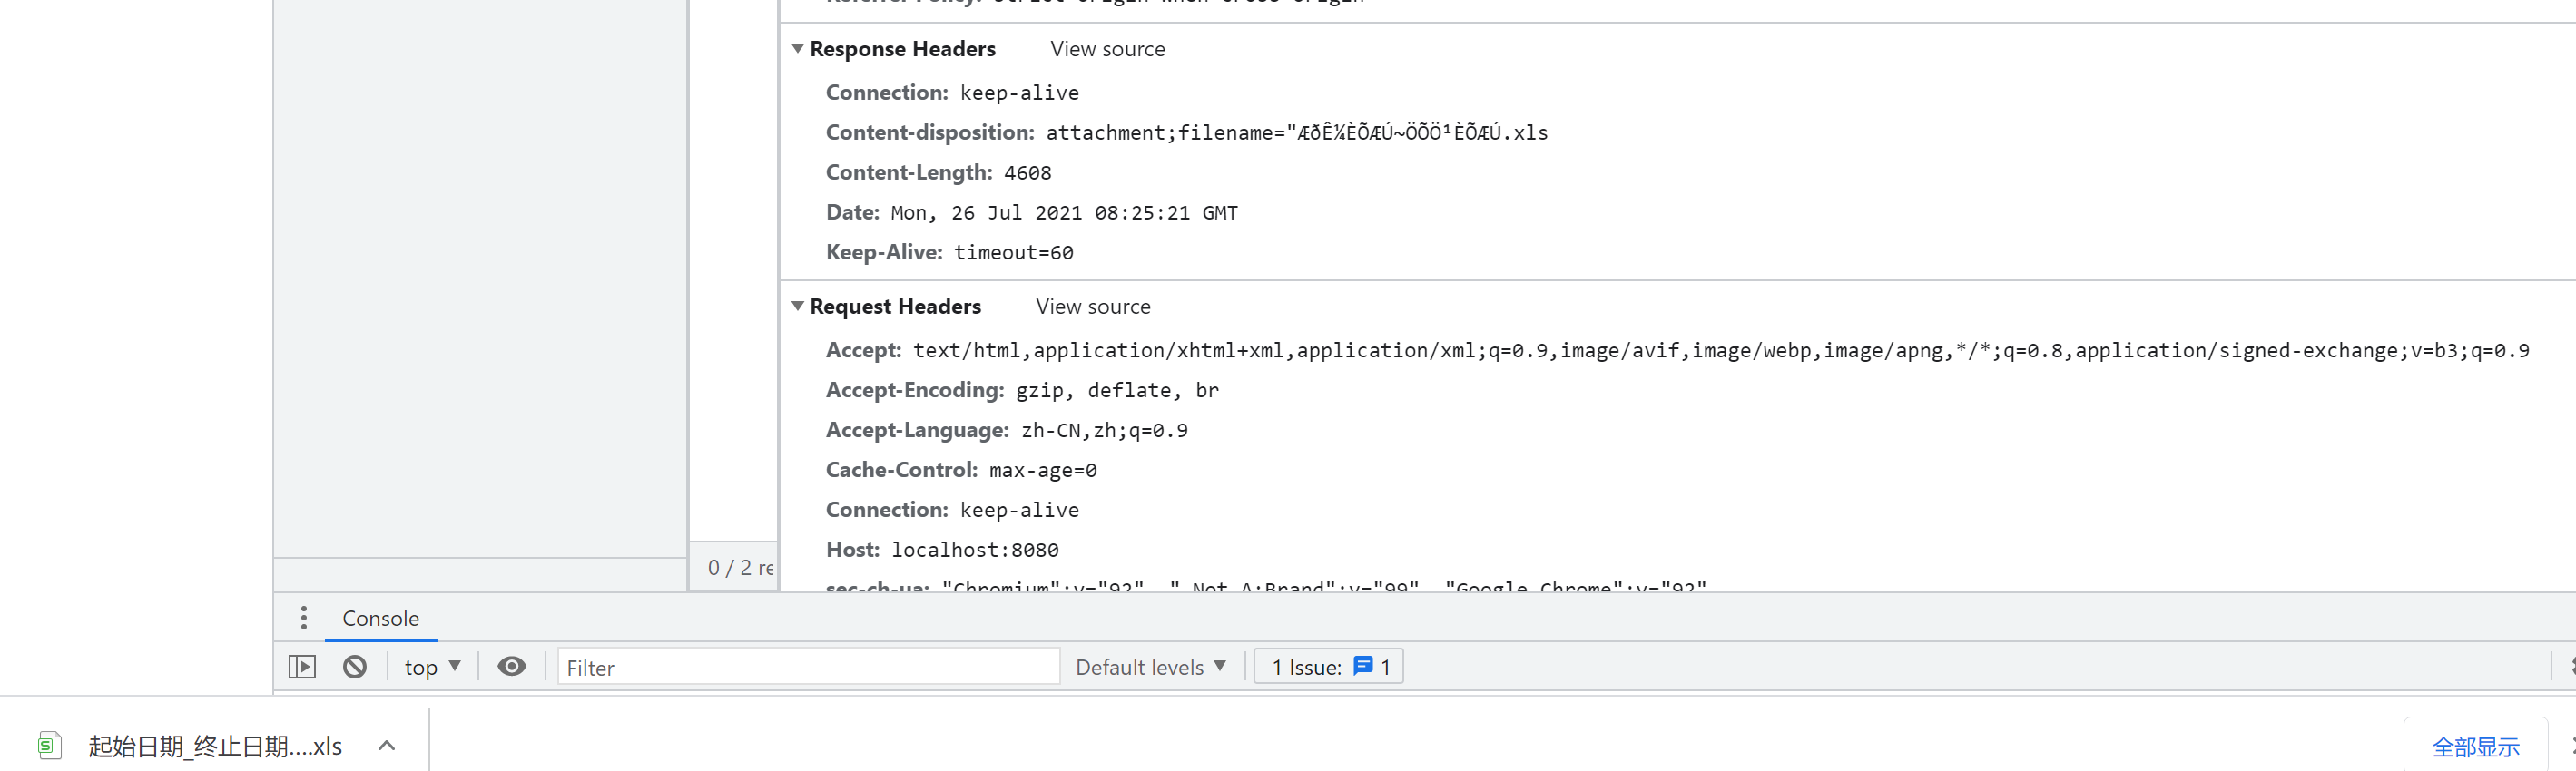
Task: Click the issue message icon
Action: click(1363, 666)
